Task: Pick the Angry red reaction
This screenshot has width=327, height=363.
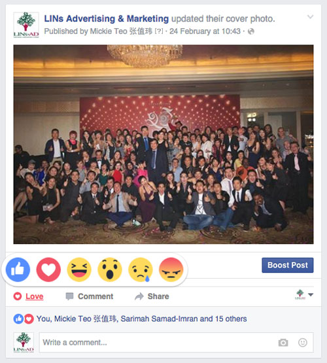Action: (x=171, y=269)
